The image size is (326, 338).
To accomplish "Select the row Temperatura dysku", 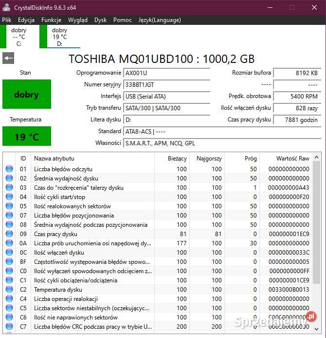I will coord(158,289).
